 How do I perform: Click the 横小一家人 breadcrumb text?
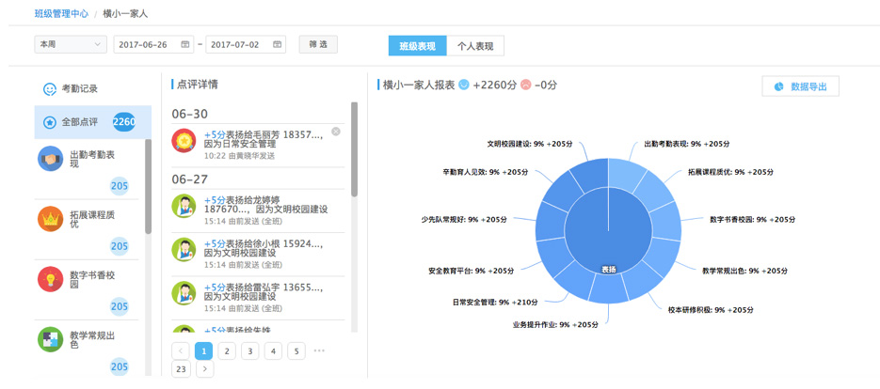tap(125, 13)
